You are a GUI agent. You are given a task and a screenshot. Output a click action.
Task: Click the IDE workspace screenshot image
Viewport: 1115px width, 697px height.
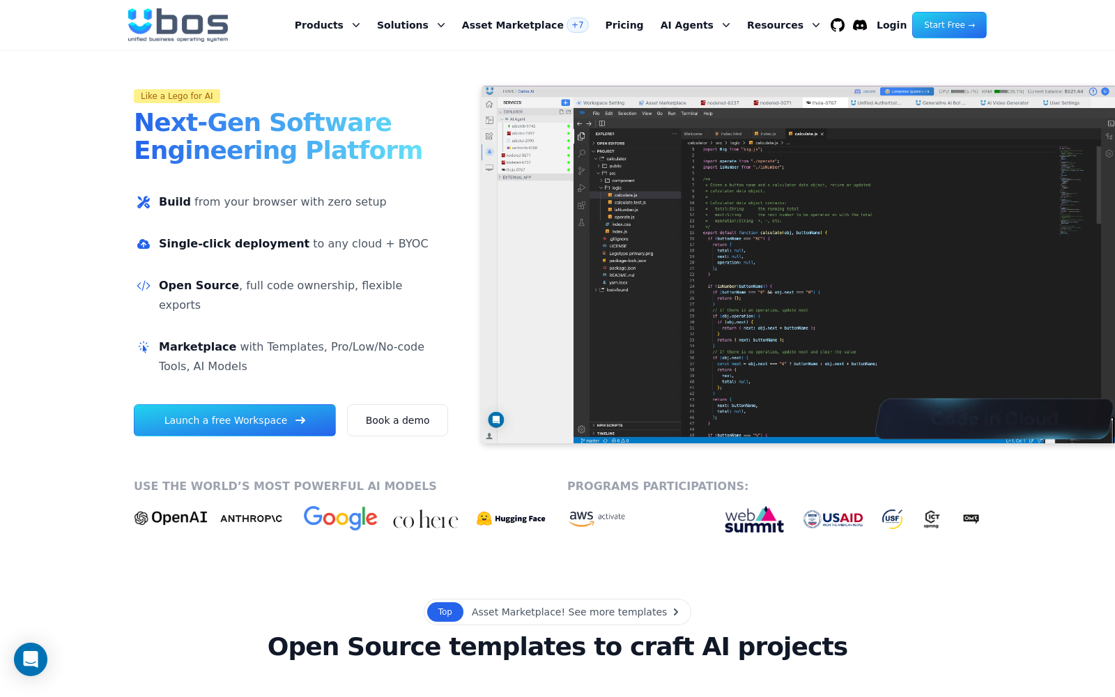798,265
